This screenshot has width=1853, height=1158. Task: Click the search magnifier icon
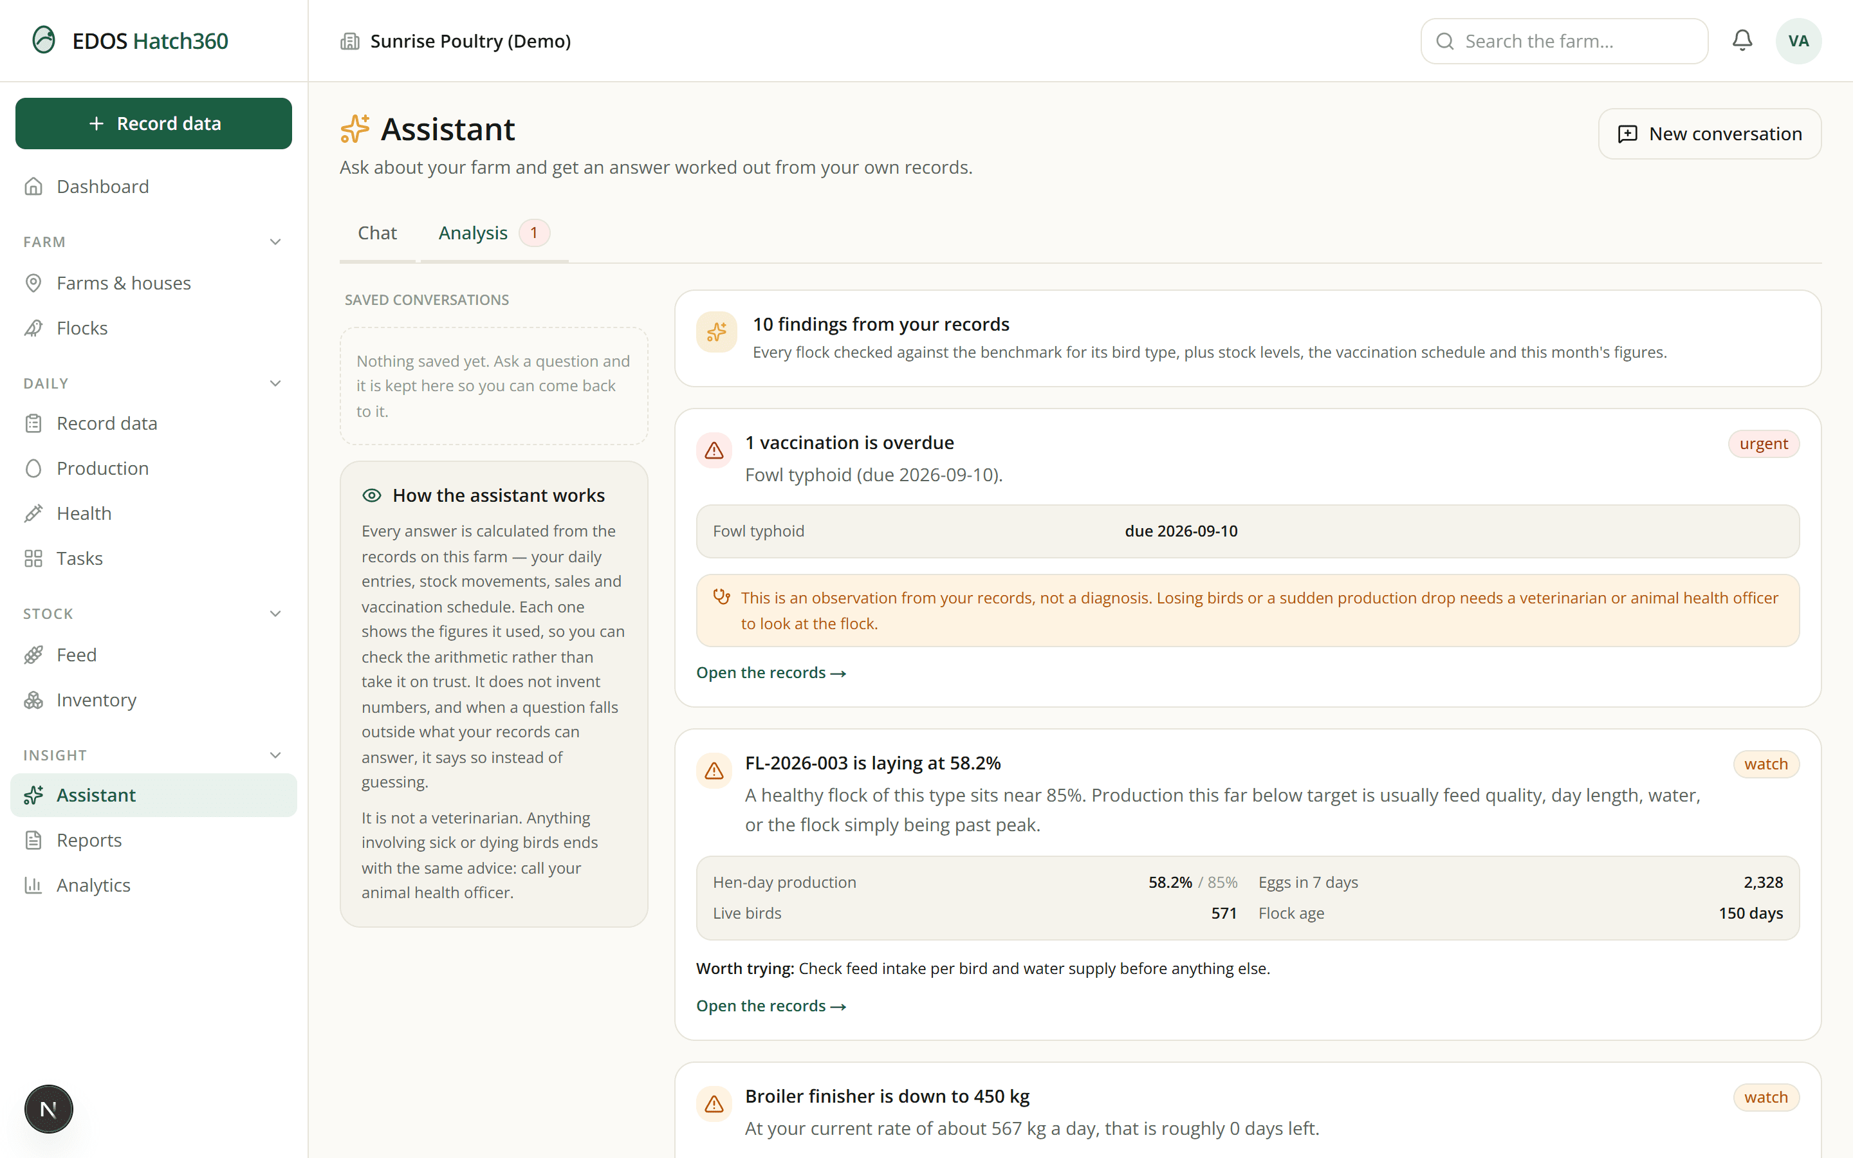1445,41
